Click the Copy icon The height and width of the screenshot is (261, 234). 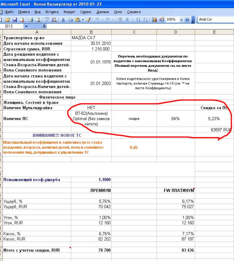[70, 20]
